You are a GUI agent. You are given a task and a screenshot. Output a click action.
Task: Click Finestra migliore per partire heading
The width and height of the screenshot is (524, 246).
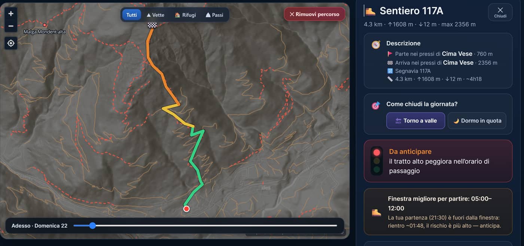click(440, 203)
